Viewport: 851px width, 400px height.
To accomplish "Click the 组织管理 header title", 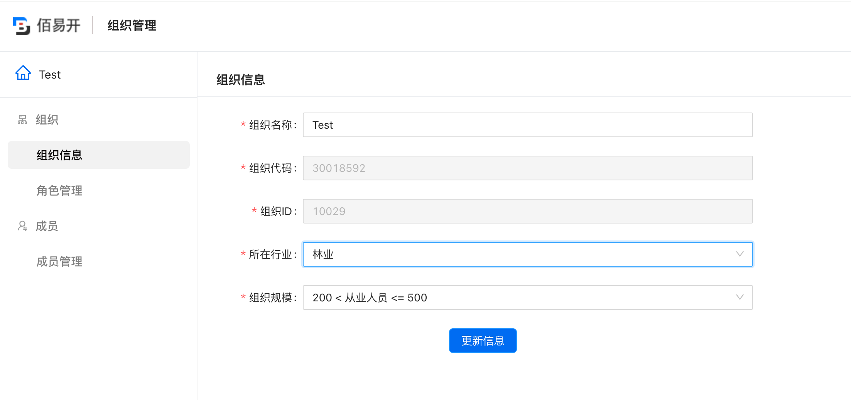I will coord(132,25).
